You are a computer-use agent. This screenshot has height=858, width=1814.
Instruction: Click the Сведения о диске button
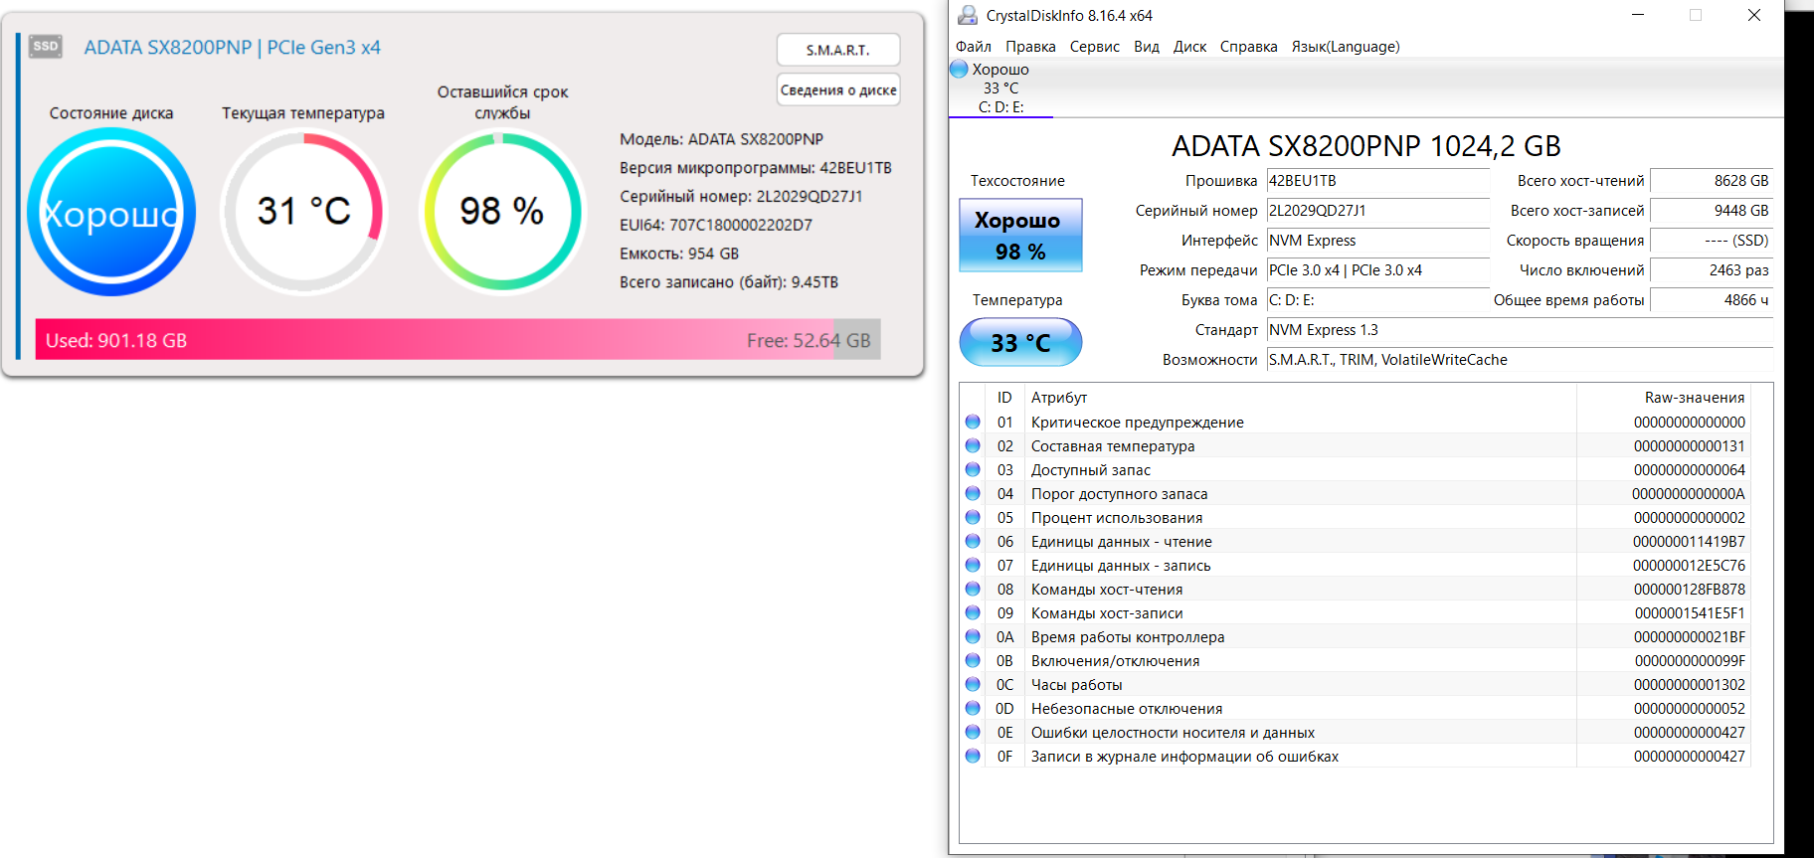838,89
